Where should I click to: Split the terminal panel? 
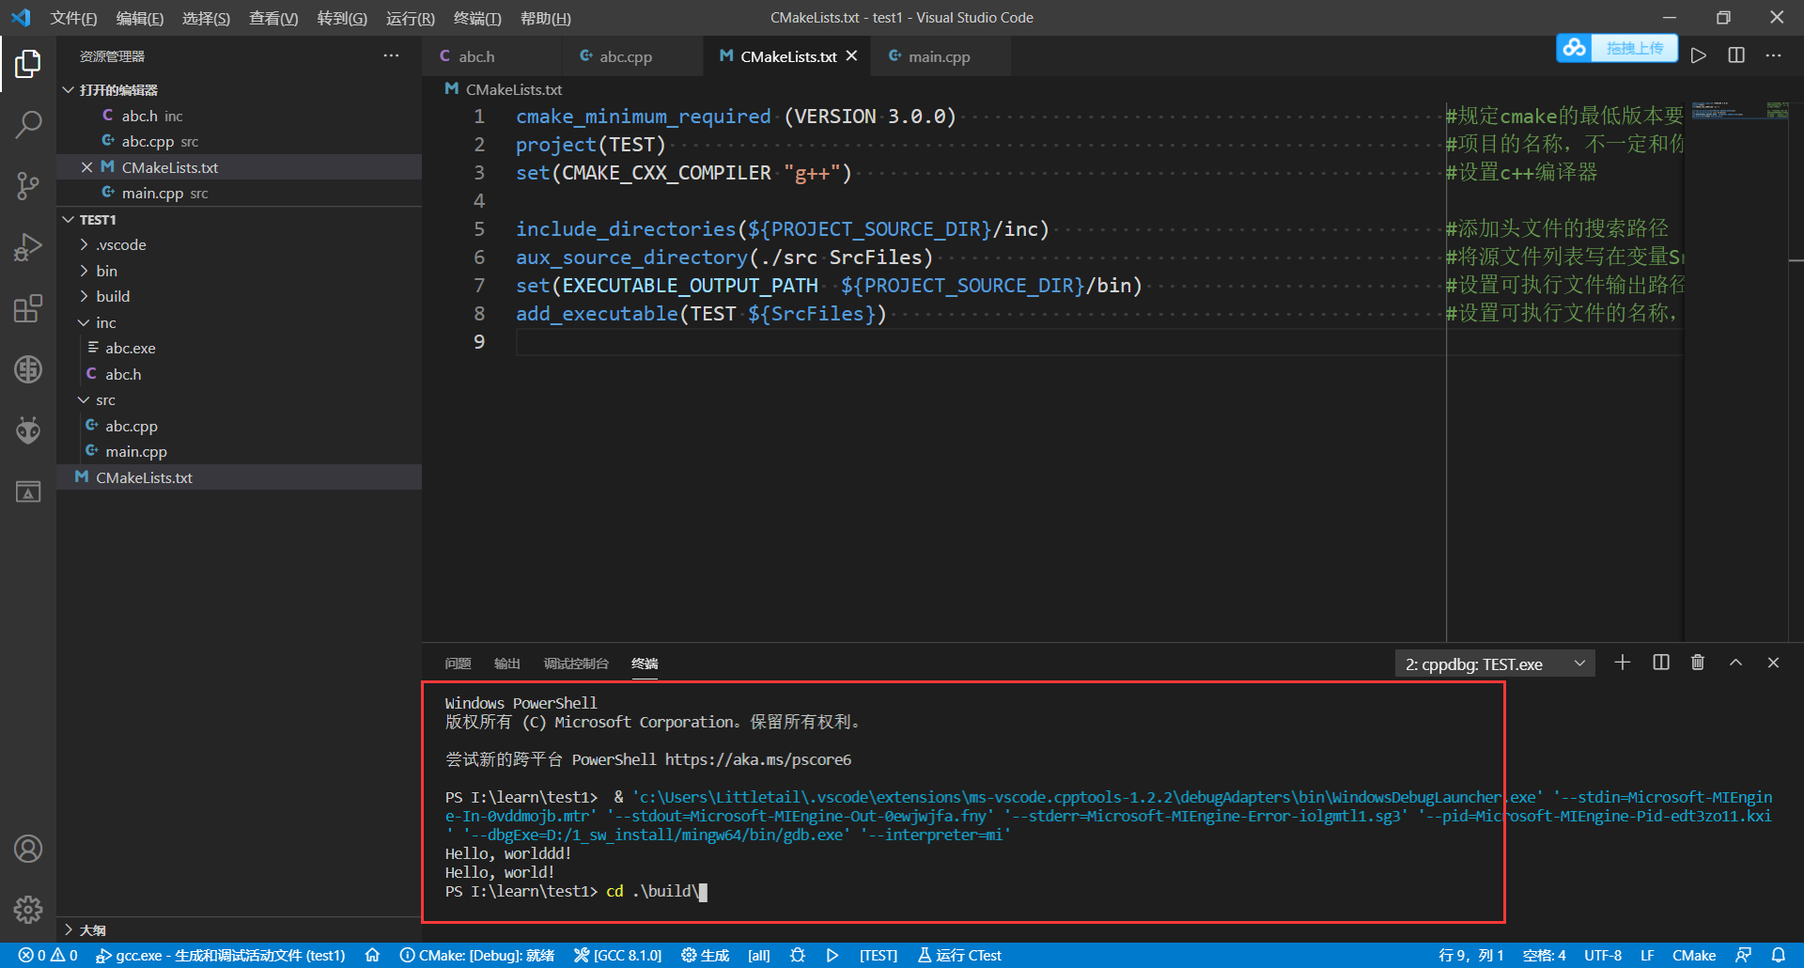coord(1661,663)
